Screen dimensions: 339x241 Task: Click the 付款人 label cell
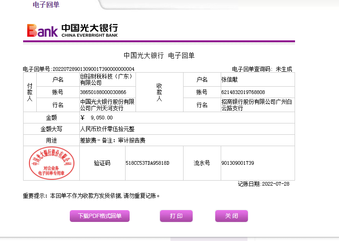point(30,92)
